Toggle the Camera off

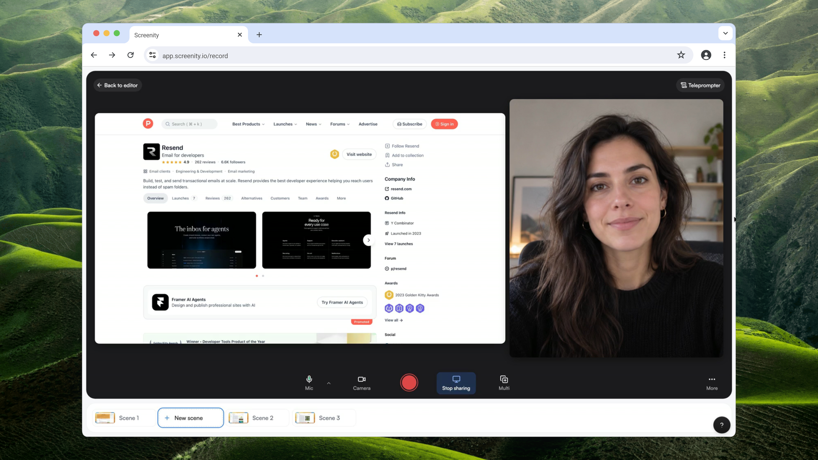tap(361, 382)
